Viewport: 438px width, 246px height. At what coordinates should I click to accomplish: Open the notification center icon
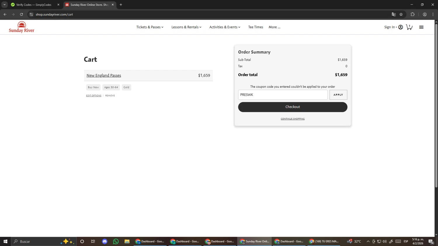431,241
